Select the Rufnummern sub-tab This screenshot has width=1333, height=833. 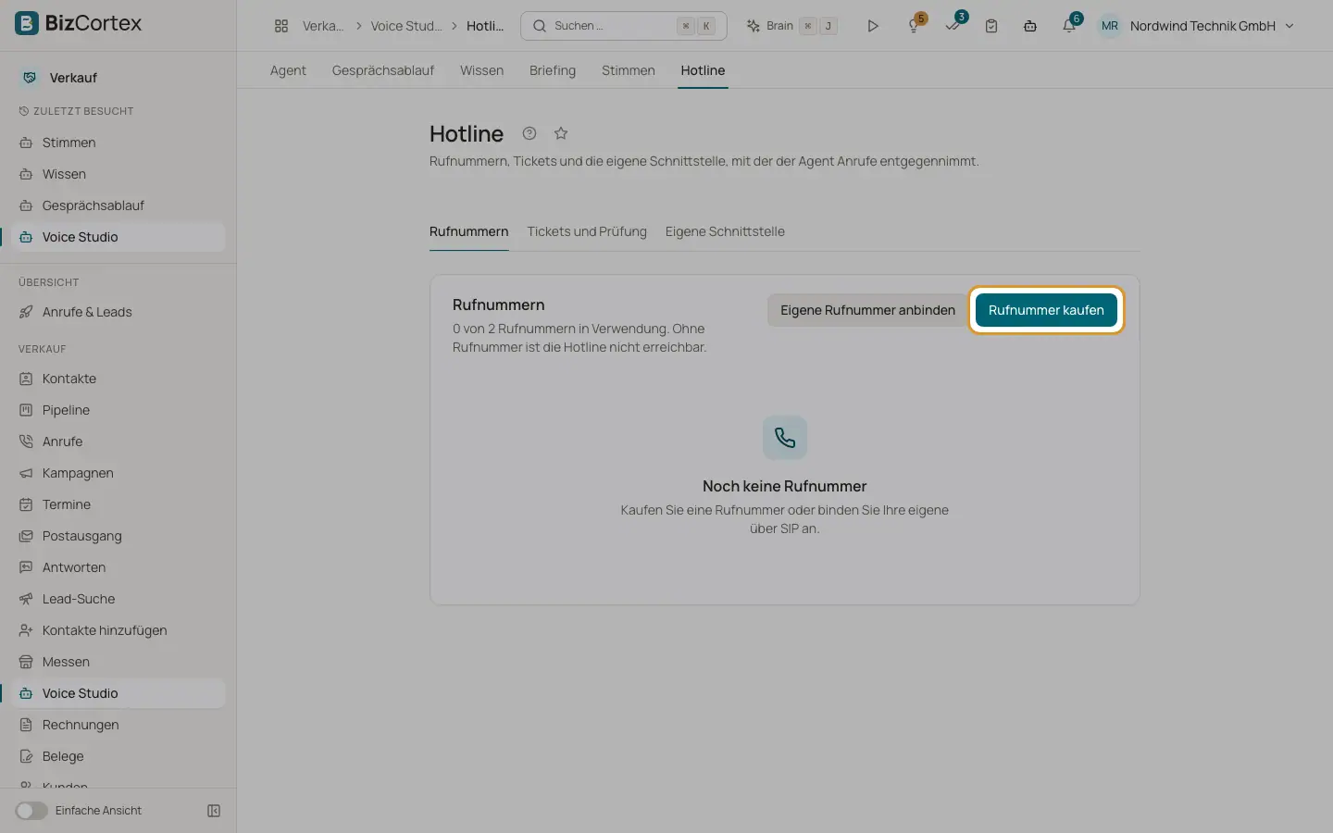tap(469, 231)
